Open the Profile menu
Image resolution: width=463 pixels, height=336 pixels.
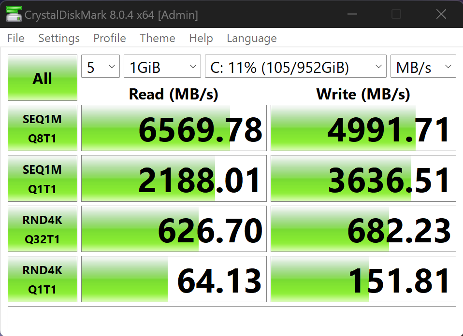coord(110,38)
